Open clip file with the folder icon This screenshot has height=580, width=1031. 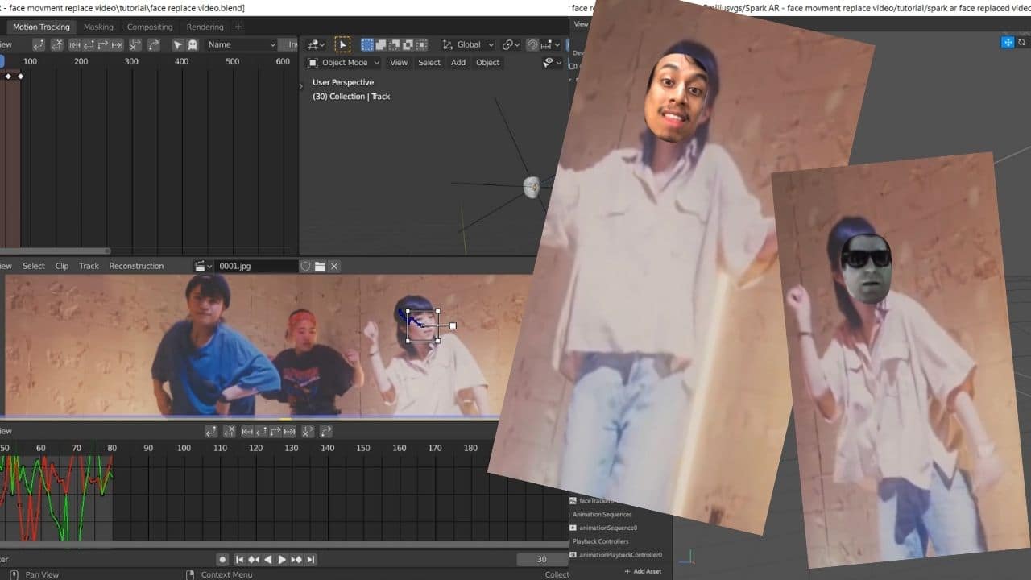[320, 266]
